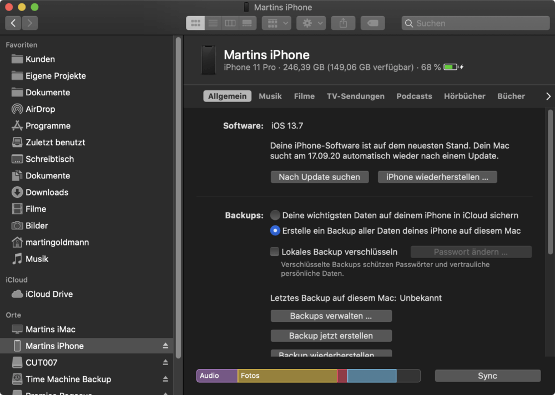Open the Downloads folder

87,192
